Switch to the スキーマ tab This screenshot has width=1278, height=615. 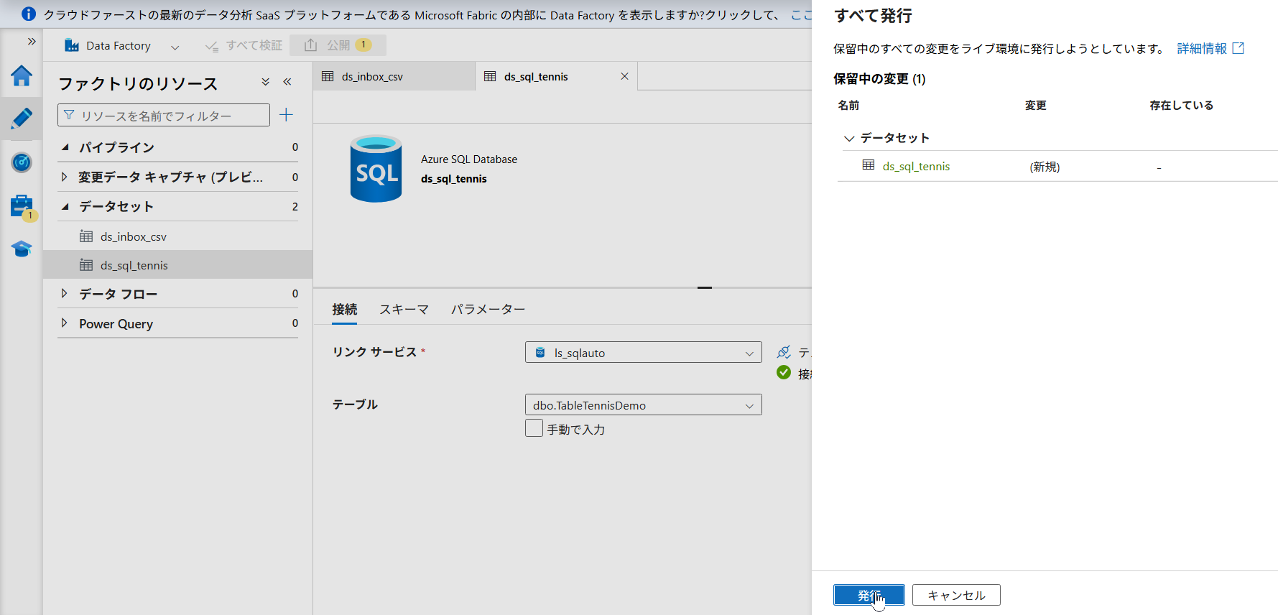click(x=404, y=310)
